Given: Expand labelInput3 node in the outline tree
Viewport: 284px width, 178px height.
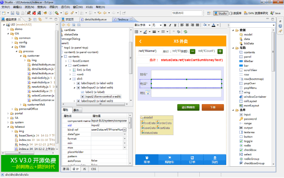Looking at the screenshot, I should 74,101.
